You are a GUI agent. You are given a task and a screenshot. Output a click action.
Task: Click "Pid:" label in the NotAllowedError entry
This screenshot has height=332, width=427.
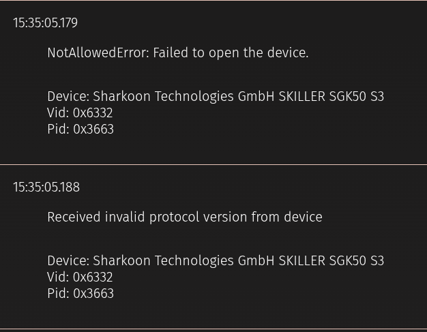[x=58, y=130]
